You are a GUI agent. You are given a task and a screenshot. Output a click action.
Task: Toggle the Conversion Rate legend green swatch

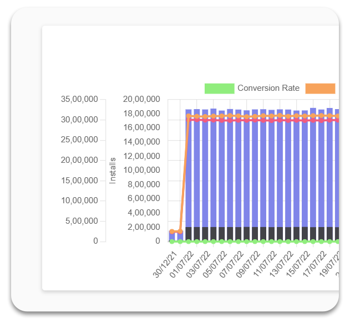[x=220, y=89]
